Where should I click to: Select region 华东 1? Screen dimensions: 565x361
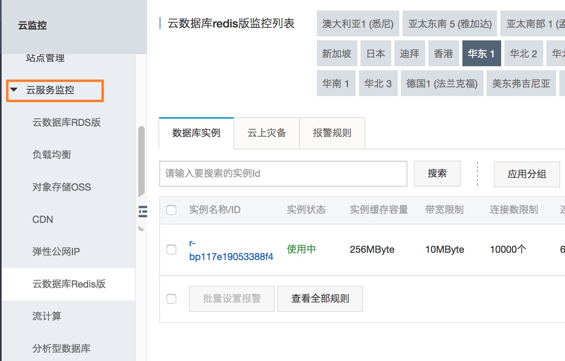coord(481,54)
